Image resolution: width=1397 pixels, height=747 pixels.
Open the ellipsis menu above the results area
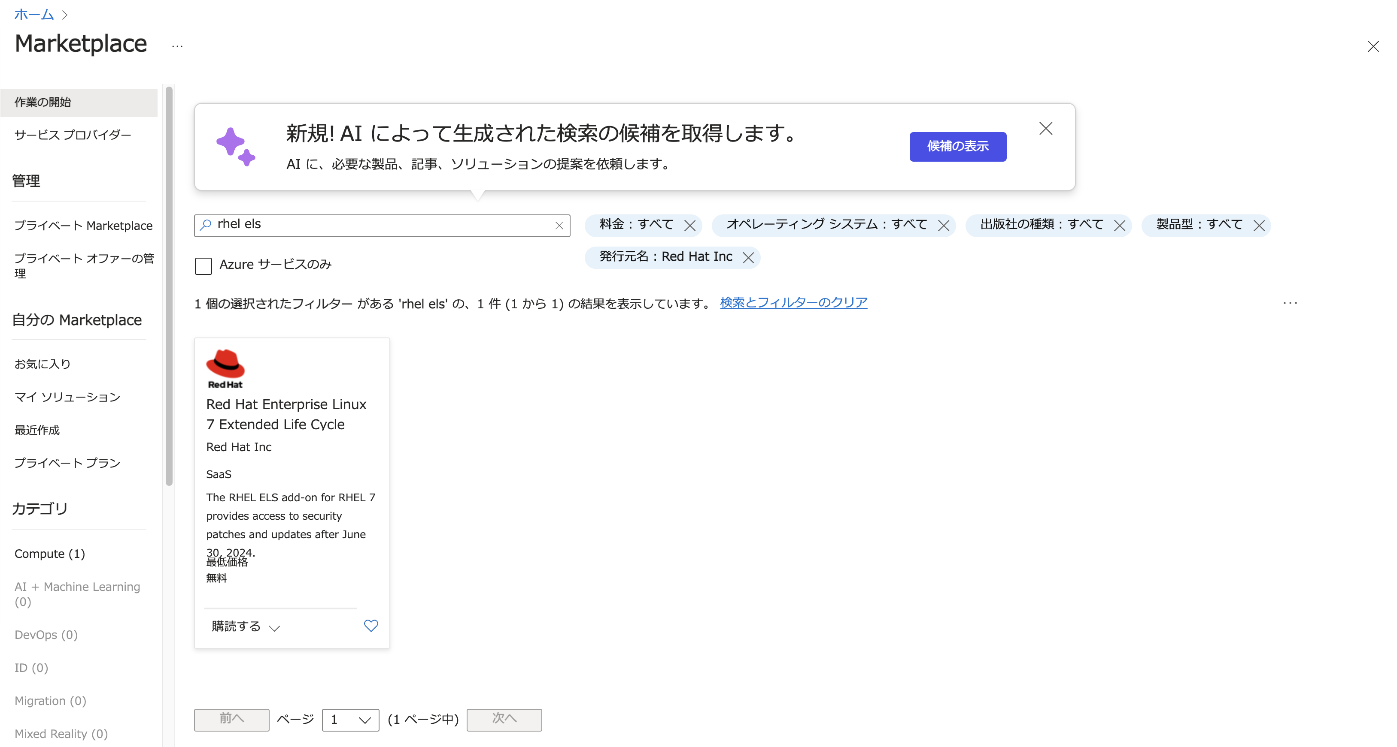click(x=1290, y=303)
